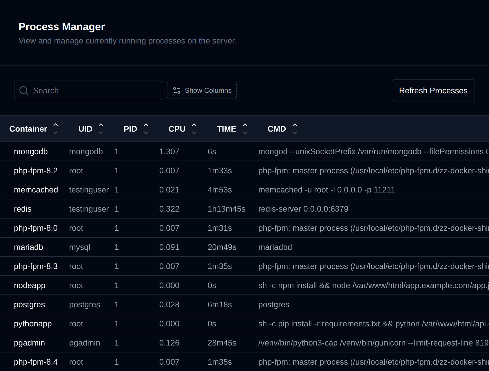Click the UID column header label
This screenshot has height=371, width=489.
tap(85, 129)
